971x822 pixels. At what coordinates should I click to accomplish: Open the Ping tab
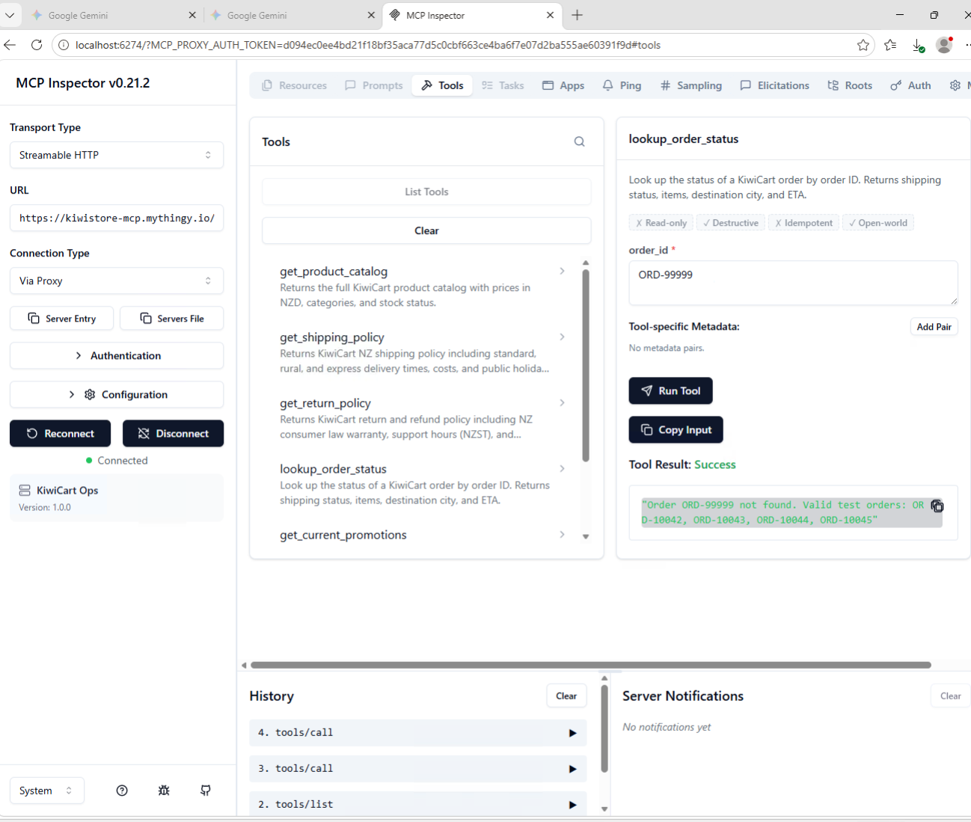[x=622, y=85]
